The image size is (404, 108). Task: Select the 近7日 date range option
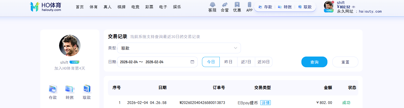pos(246,62)
